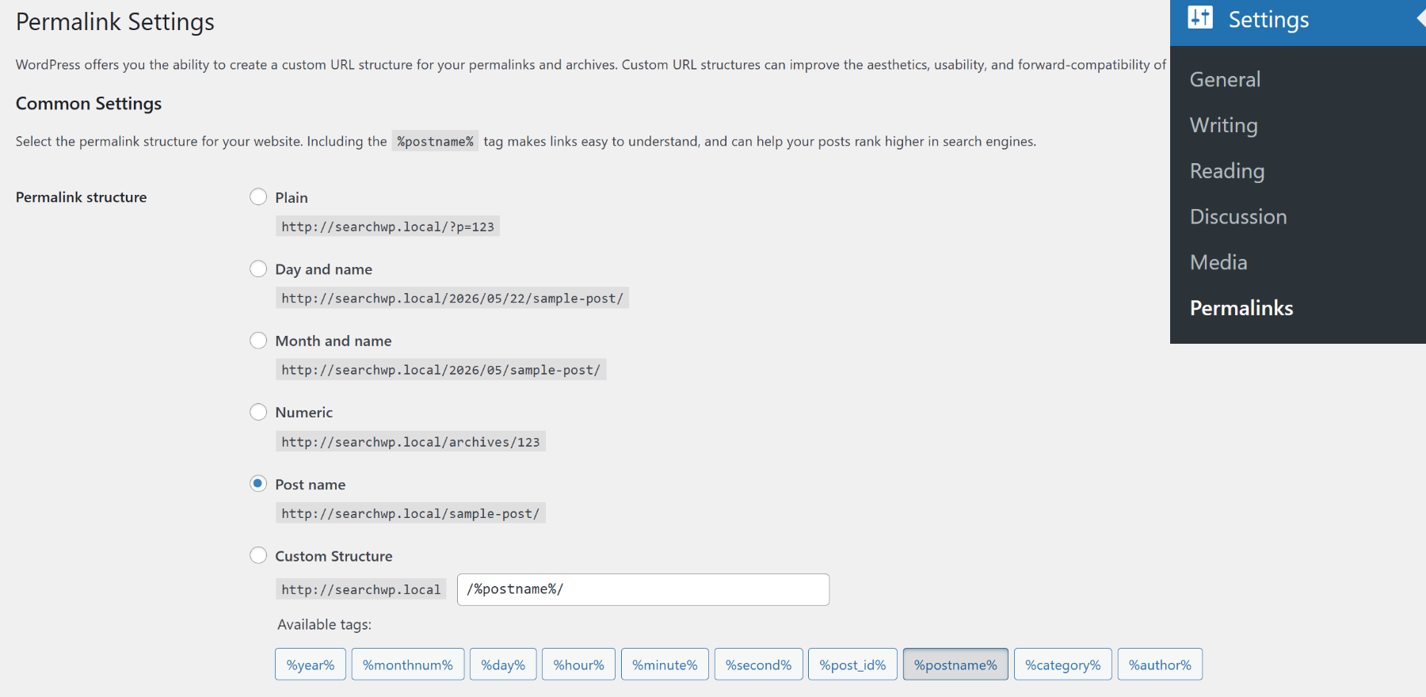Navigate to Discussion settings
Screen dimensions: 1426x697
[x=1238, y=216]
